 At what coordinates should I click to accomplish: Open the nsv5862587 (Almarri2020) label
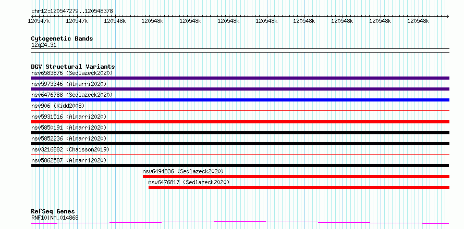coord(69,160)
